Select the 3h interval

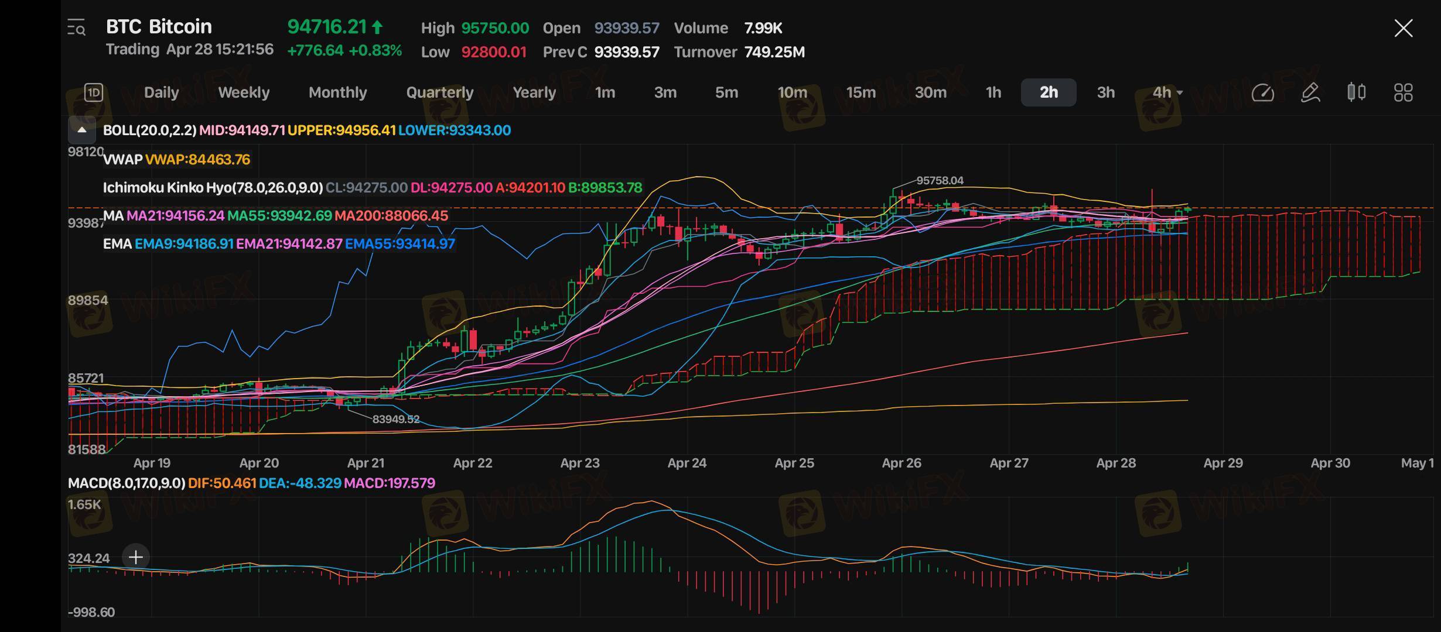[x=1106, y=92]
